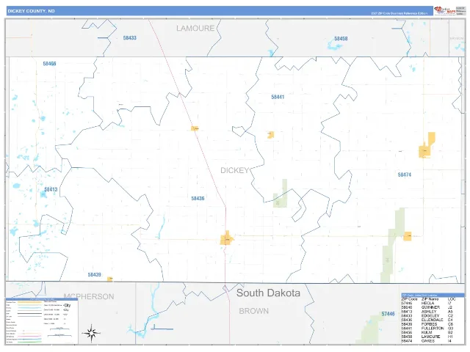This screenshot has height=352, width=470.
Task: Click the map publisher logo
Action: pos(445,10)
